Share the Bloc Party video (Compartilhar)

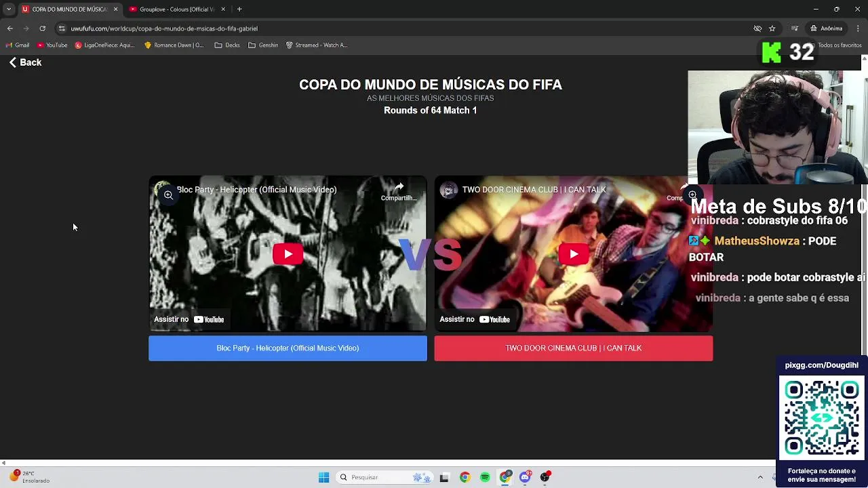(399, 191)
